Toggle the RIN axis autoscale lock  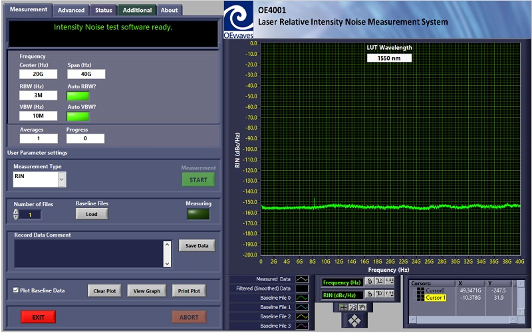tap(370, 294)
